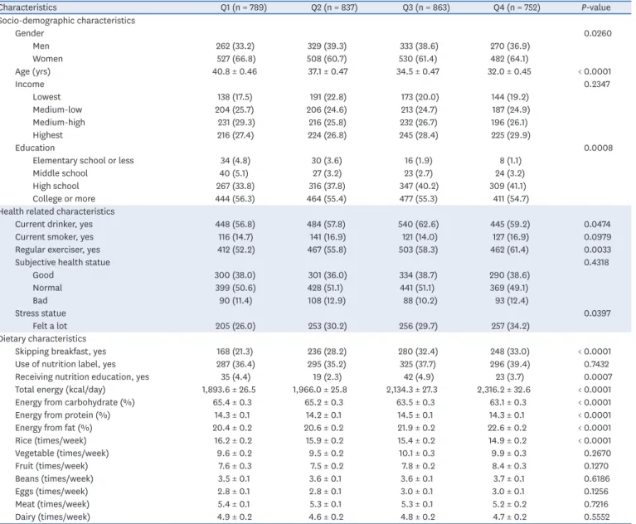Click the Women Q2 value '508 (60.7)'

(327, 59)
